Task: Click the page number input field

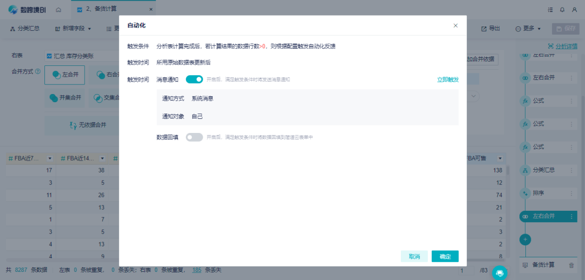Action: tap(466, 270)
